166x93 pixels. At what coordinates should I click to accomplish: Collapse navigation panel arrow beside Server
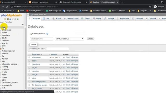(28, 15)
